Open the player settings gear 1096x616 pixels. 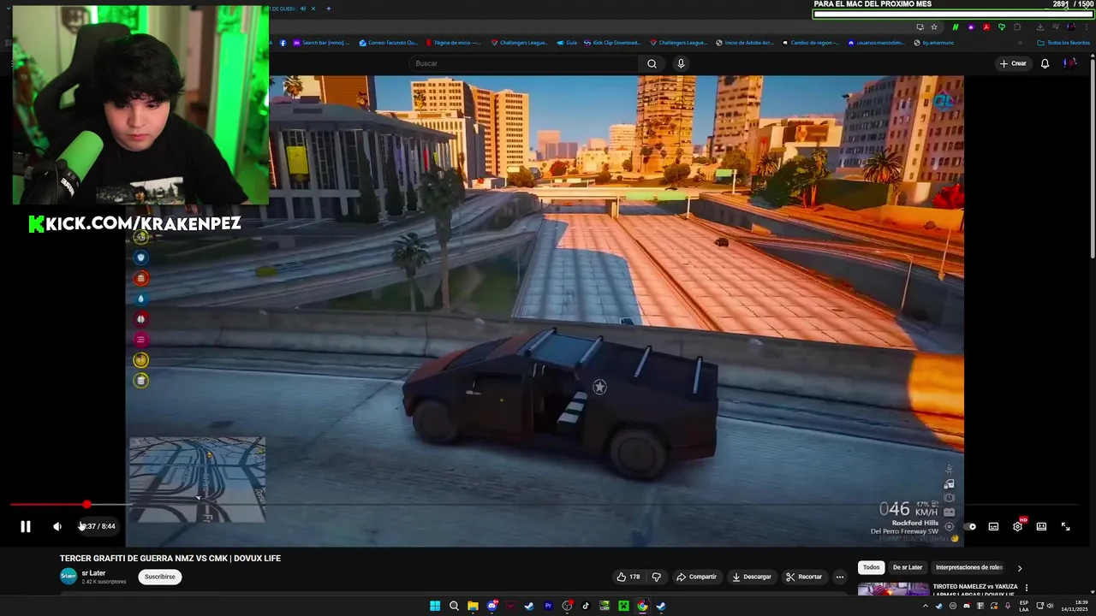point(1017,526)
